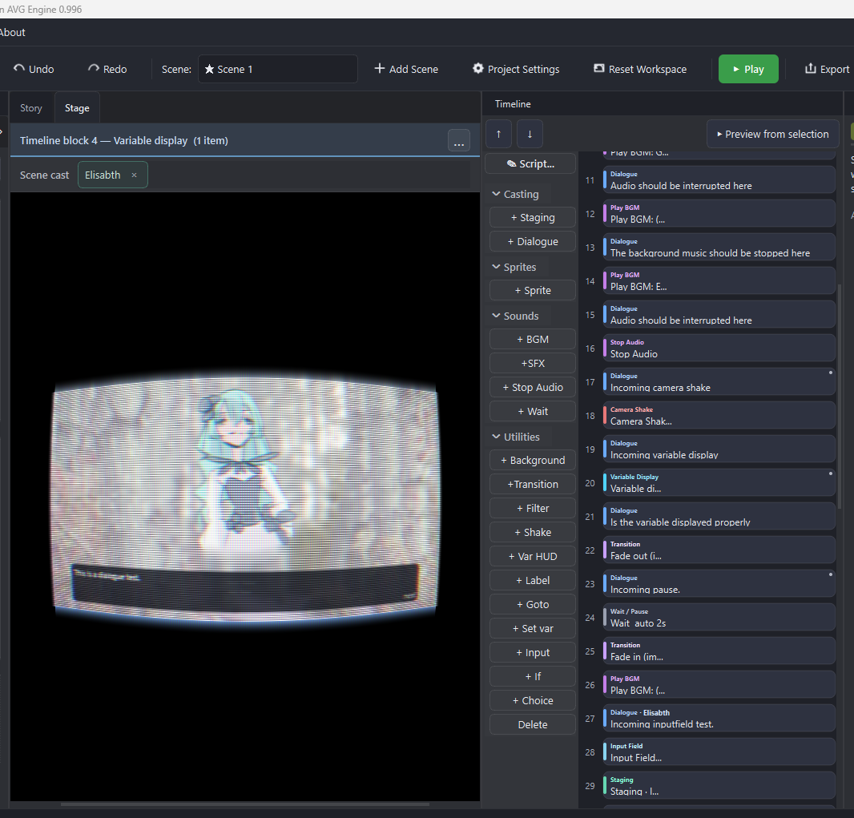Click Add Scene
The height and width of the screenshot is (818, 854).
[x=406, y=69]
